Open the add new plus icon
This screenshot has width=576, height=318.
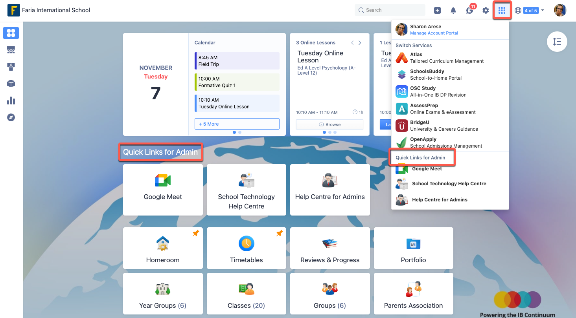point(437,11)
